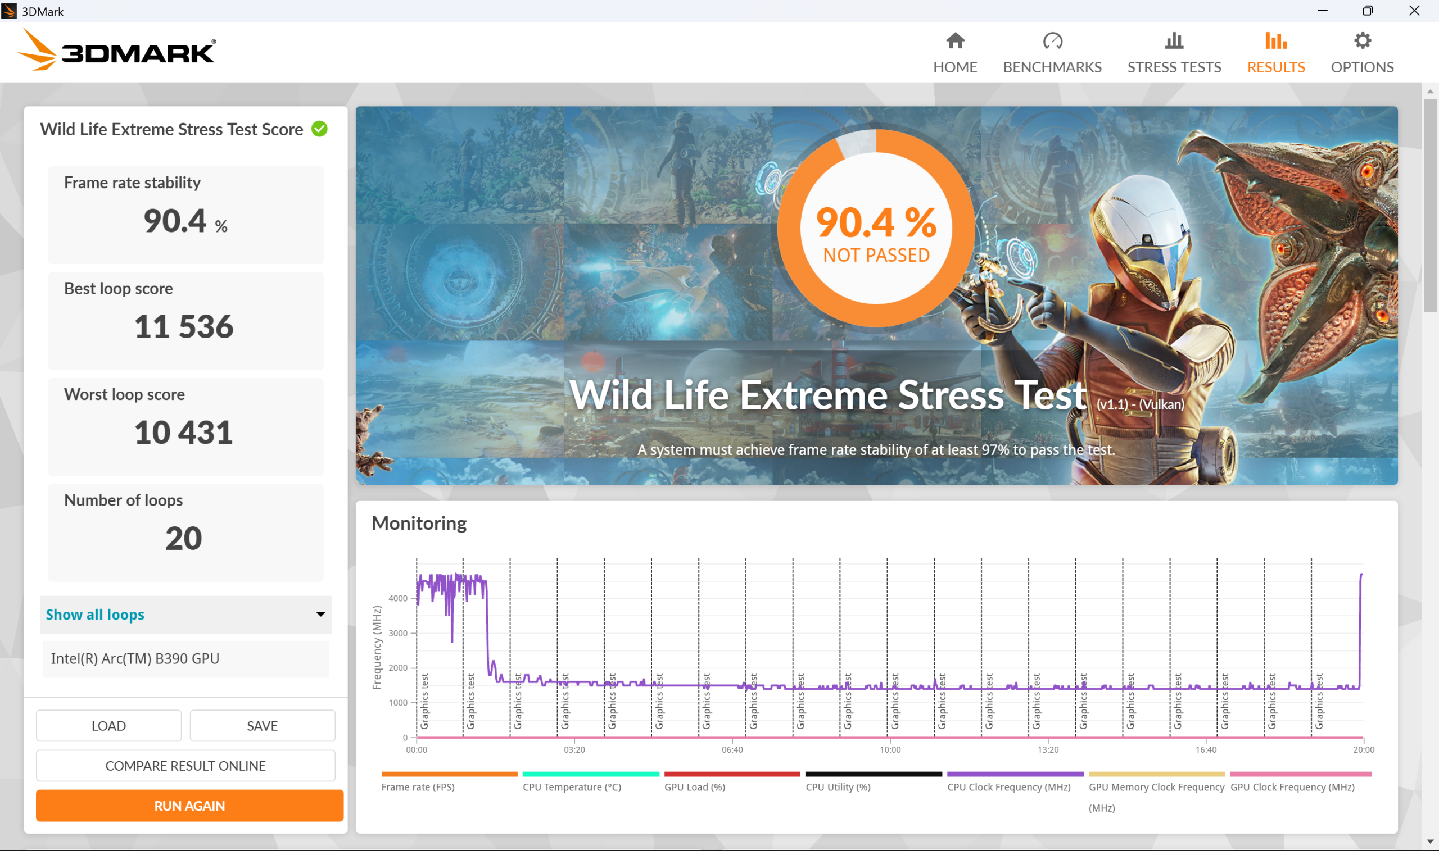Click the green valid-score checkmark icon

click(x=320, y=129)
